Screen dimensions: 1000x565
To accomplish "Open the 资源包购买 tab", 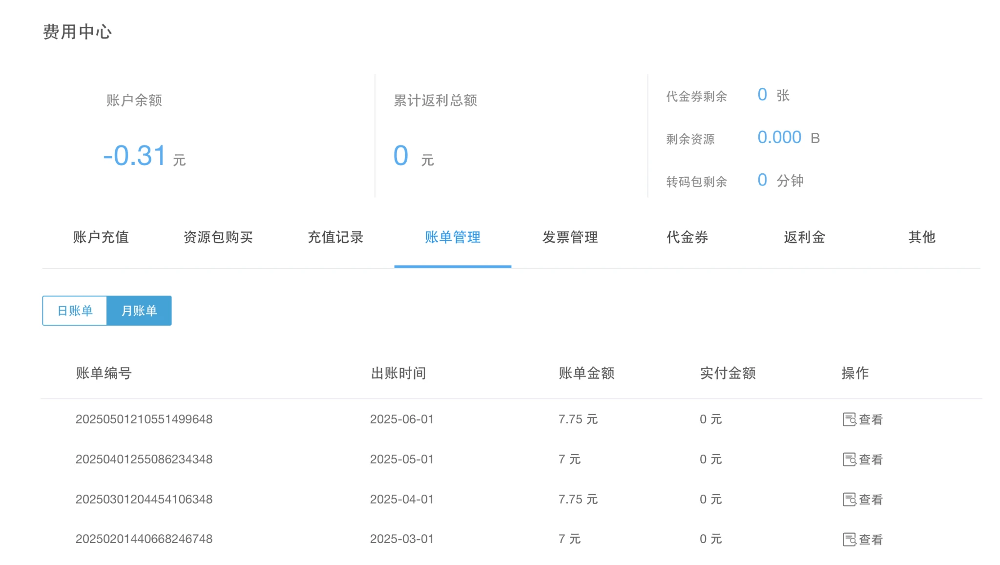I will tap(218, 237).
